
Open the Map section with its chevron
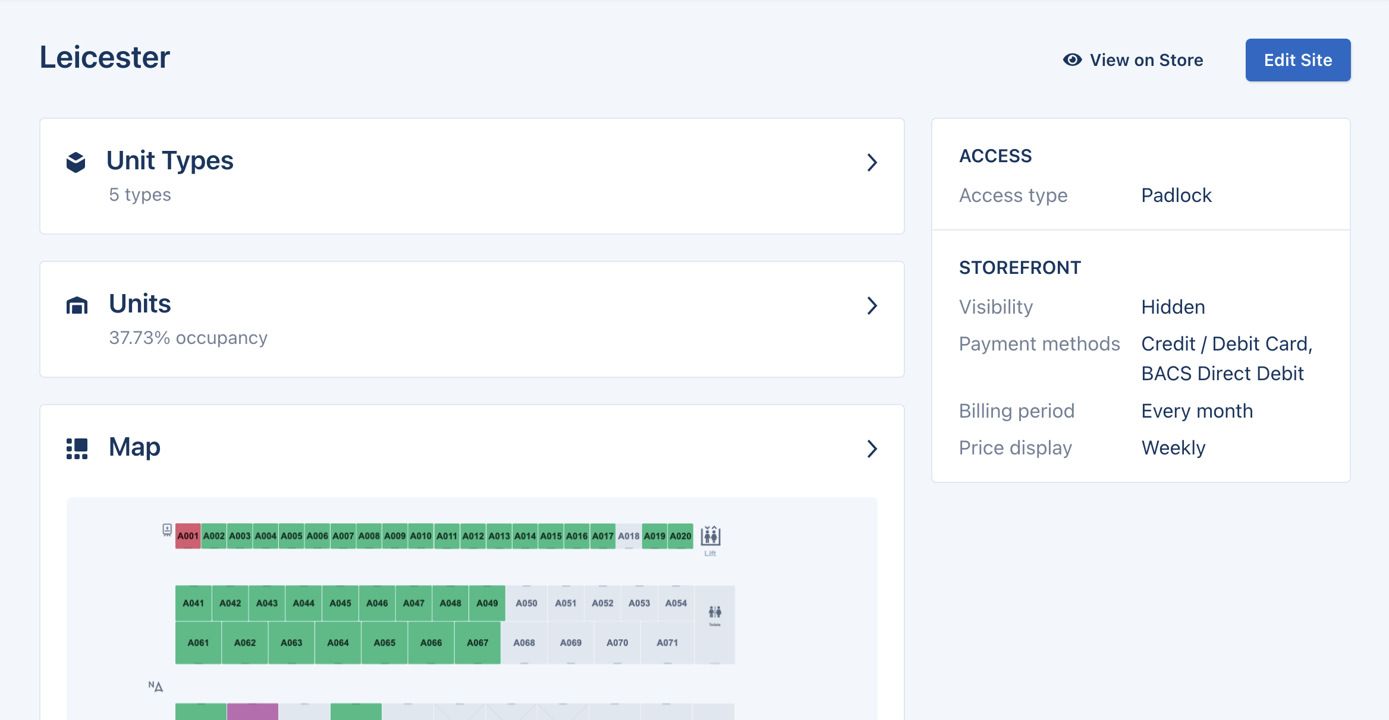point(872,449)
